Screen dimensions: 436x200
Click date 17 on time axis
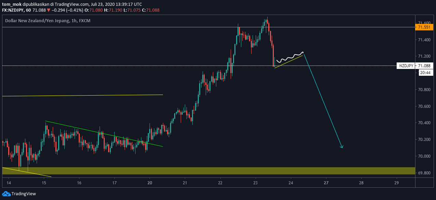pyautogui.click(x=114, y=183)
